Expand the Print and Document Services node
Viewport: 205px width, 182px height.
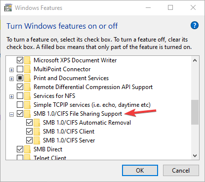(11, 79)
